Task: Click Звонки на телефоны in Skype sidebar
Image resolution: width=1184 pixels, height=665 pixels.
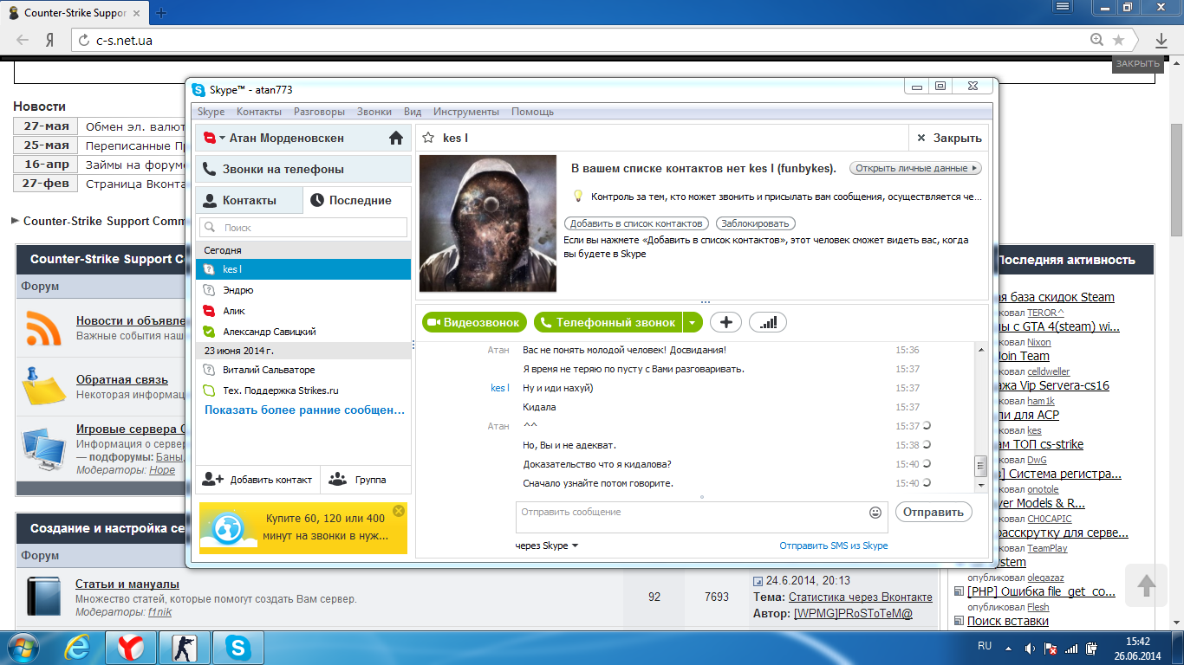Action: click(303, 169)
